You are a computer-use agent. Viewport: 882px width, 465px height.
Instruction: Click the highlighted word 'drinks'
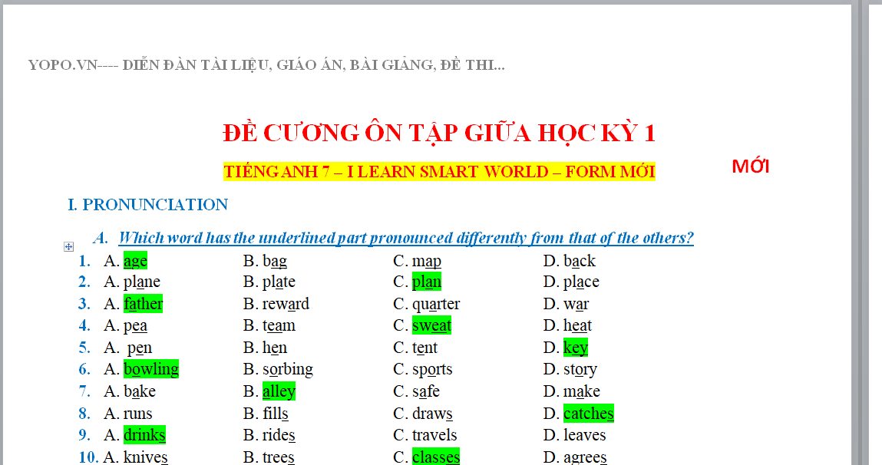(x=145, y=435)
